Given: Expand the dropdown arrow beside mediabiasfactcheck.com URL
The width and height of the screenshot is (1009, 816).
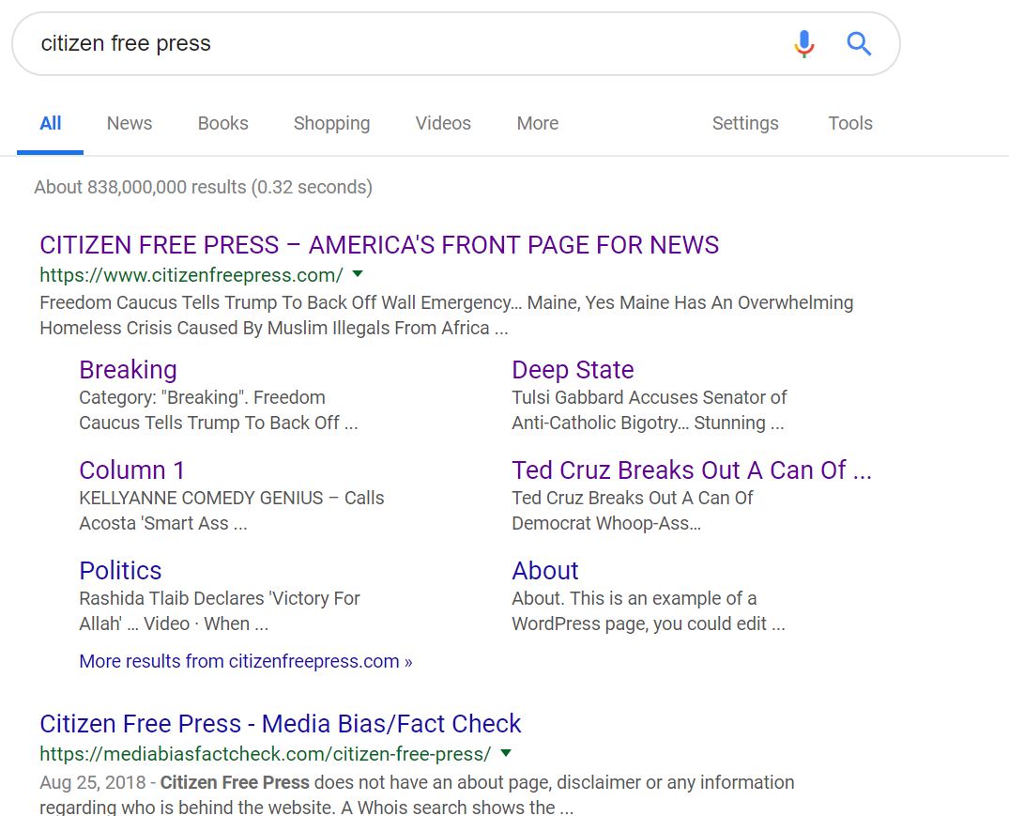Looking at the screenshot, I should coord(506,753).
